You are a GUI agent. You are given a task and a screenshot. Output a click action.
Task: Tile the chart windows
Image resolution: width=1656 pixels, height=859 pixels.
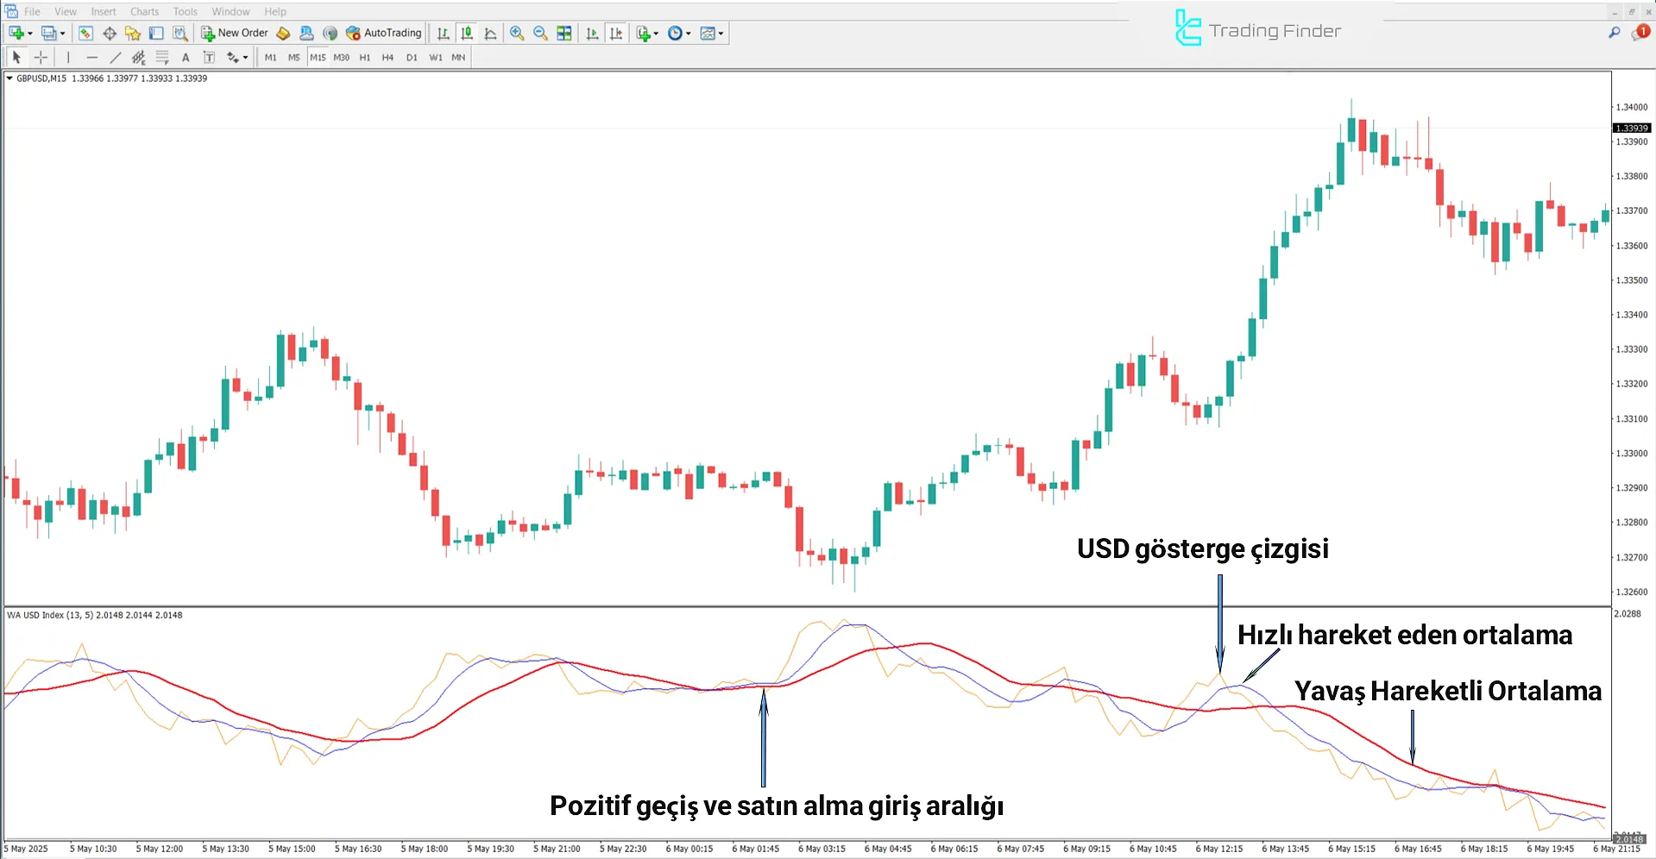(564, 33)
